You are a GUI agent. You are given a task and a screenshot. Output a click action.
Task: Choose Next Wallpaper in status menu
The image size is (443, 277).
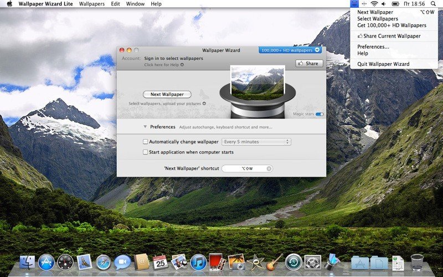(x=394, y=12)
